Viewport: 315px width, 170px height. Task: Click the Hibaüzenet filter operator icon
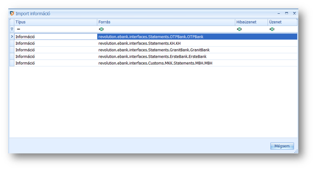239,29
